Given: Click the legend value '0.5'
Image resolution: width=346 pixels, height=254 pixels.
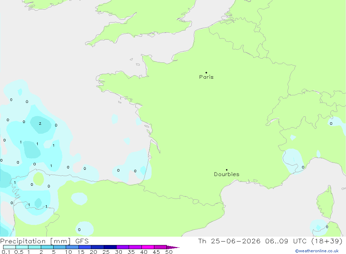Looking at the screenshot, I should click(19, 252).
